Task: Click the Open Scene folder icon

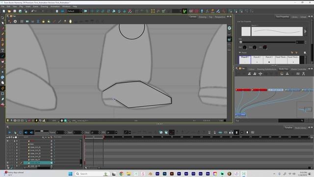Action: (x=9, y=11)
